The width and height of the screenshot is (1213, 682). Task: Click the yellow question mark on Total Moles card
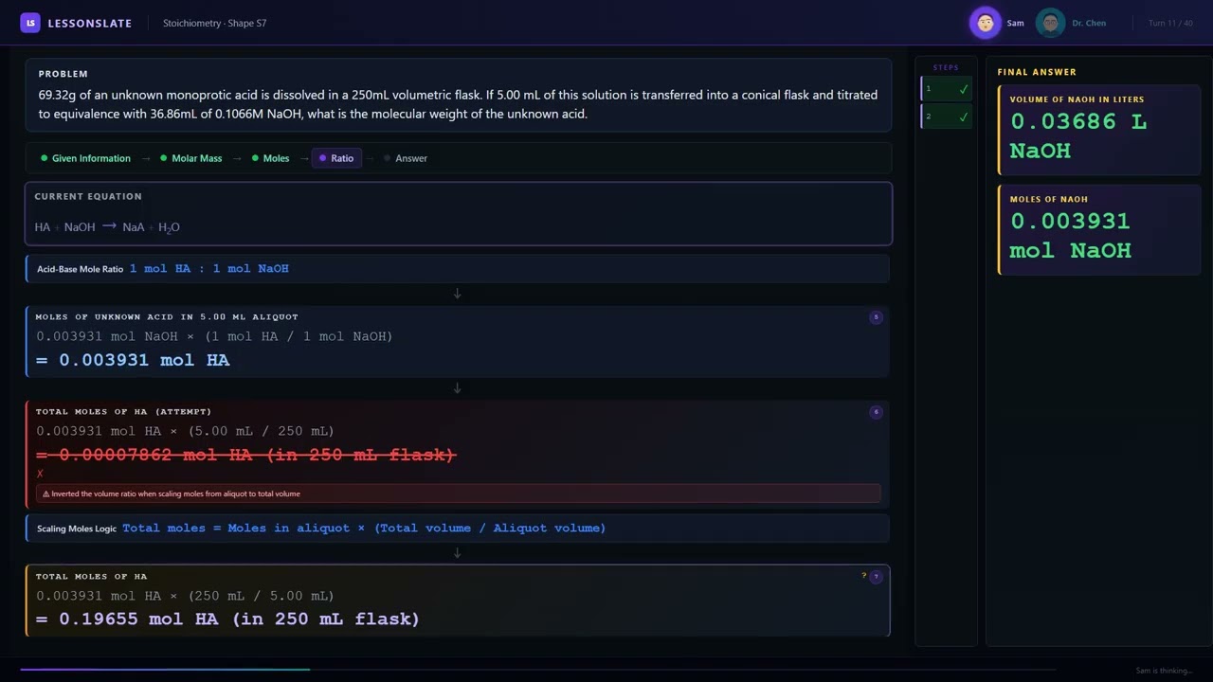[x=863, y=576]
